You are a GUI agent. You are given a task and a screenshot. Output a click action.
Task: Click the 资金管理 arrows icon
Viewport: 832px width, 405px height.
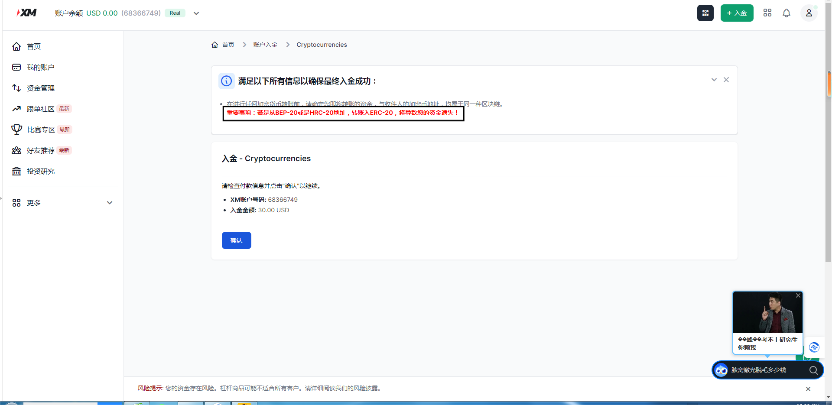click(x=16, y=88)
